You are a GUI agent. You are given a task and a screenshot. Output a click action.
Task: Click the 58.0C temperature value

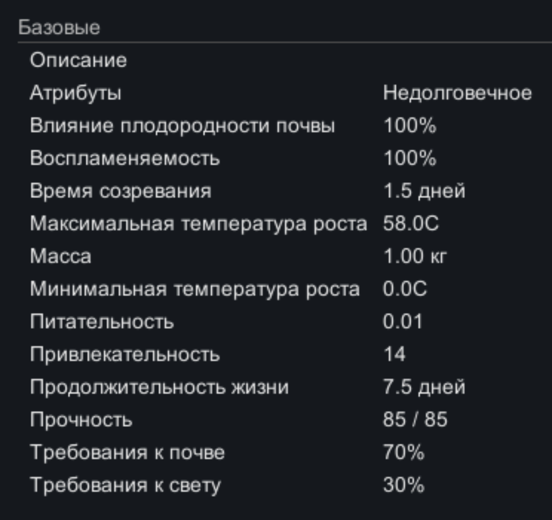click(x=411, y=224)
